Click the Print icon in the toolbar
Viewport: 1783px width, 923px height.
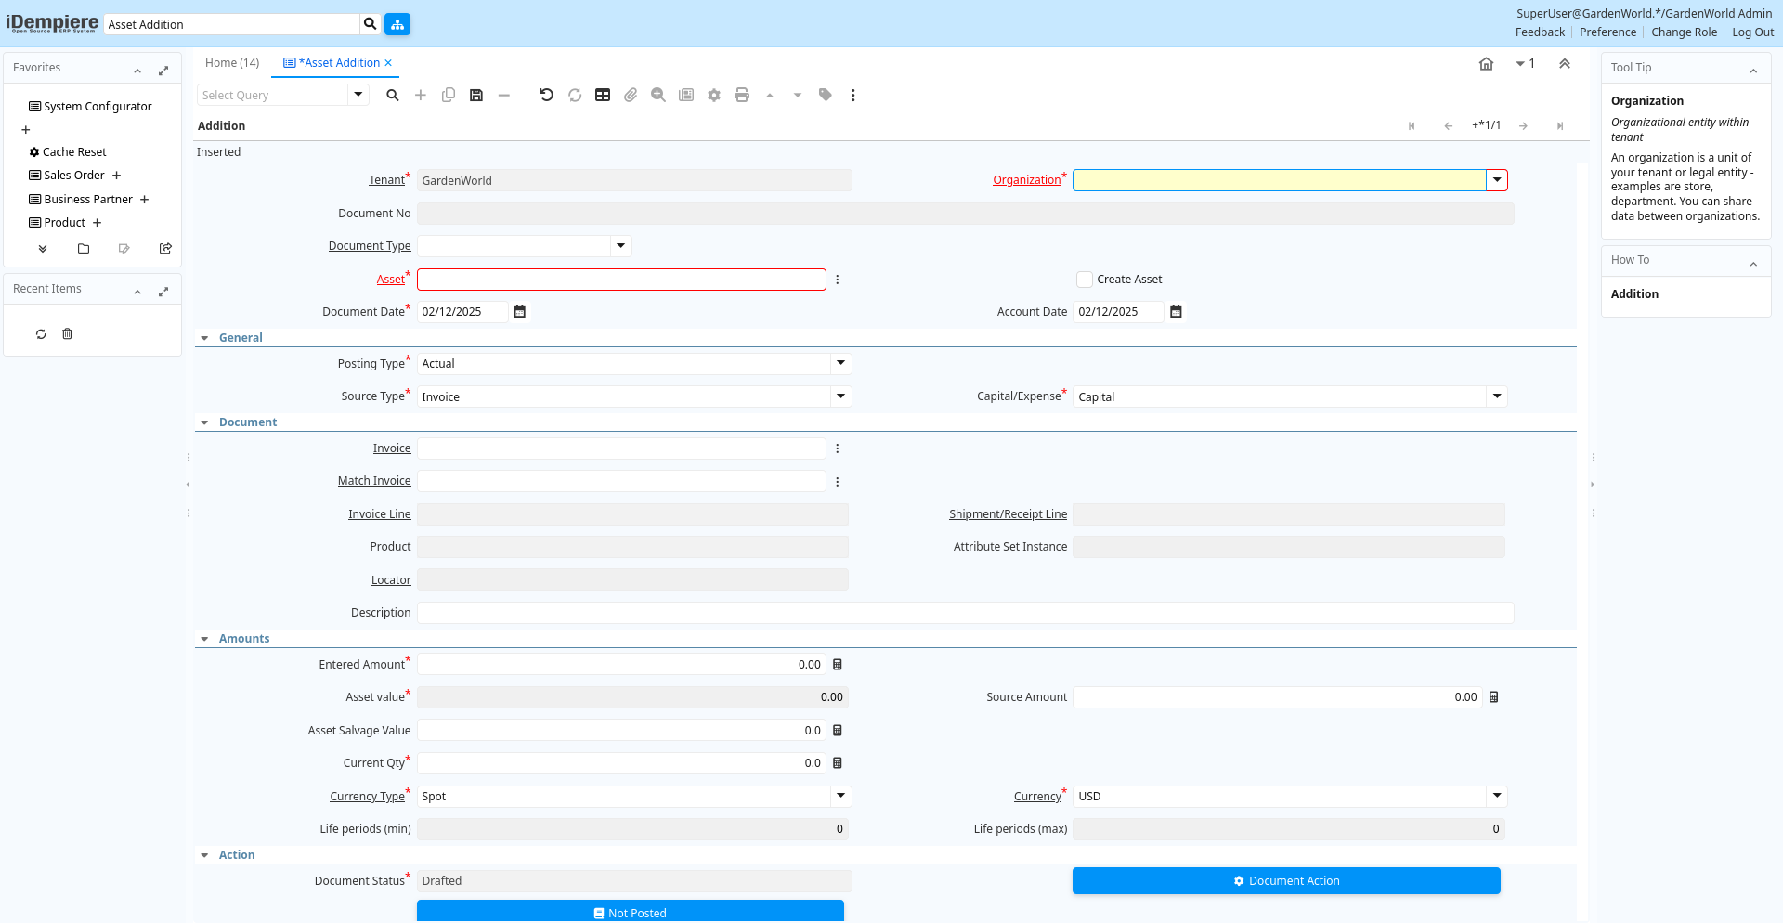click(x=741, y=96)
